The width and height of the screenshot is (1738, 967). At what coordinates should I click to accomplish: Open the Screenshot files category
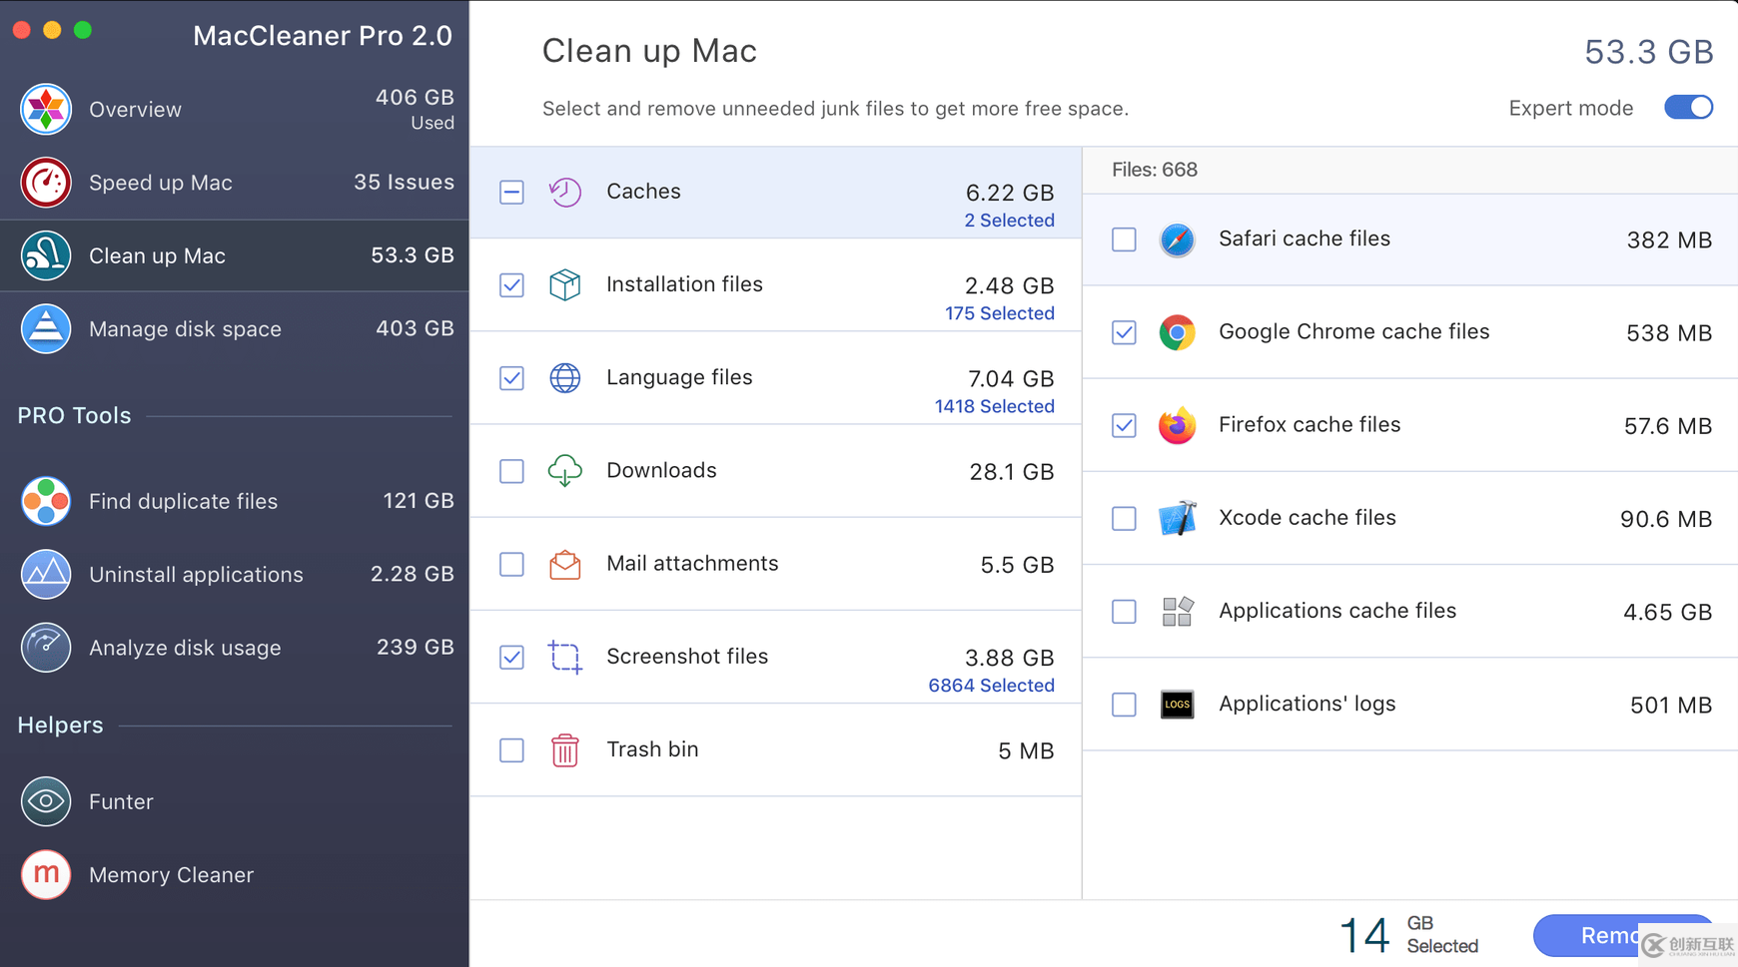click(x=776, y=657)
